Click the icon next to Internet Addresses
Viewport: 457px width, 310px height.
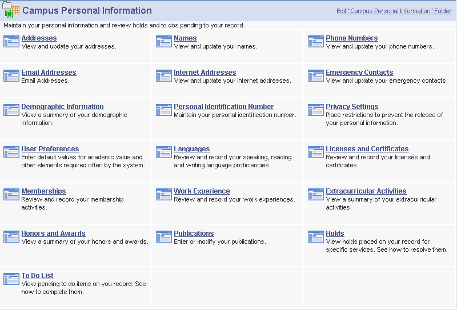pyautogui.click(x=164, y=76)
